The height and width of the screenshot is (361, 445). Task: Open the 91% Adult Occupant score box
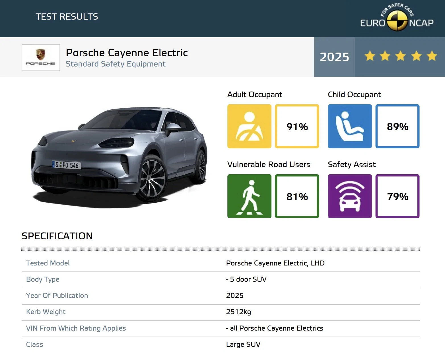pyautogui.click(x=297, y=126)
